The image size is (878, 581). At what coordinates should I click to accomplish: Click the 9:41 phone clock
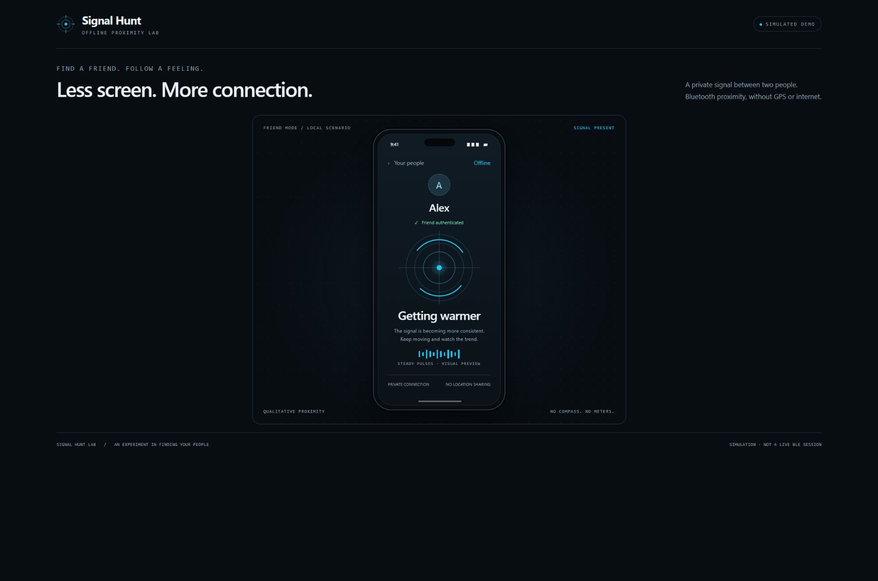(x=394, y=144)
